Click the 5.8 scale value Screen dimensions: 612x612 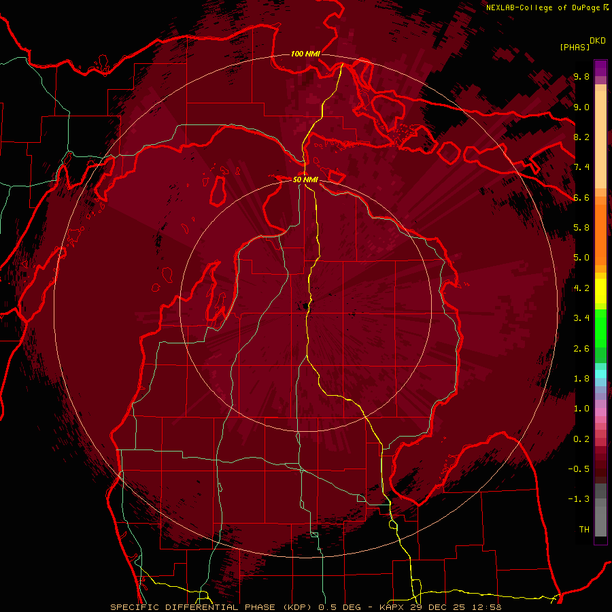coord(581,228)
